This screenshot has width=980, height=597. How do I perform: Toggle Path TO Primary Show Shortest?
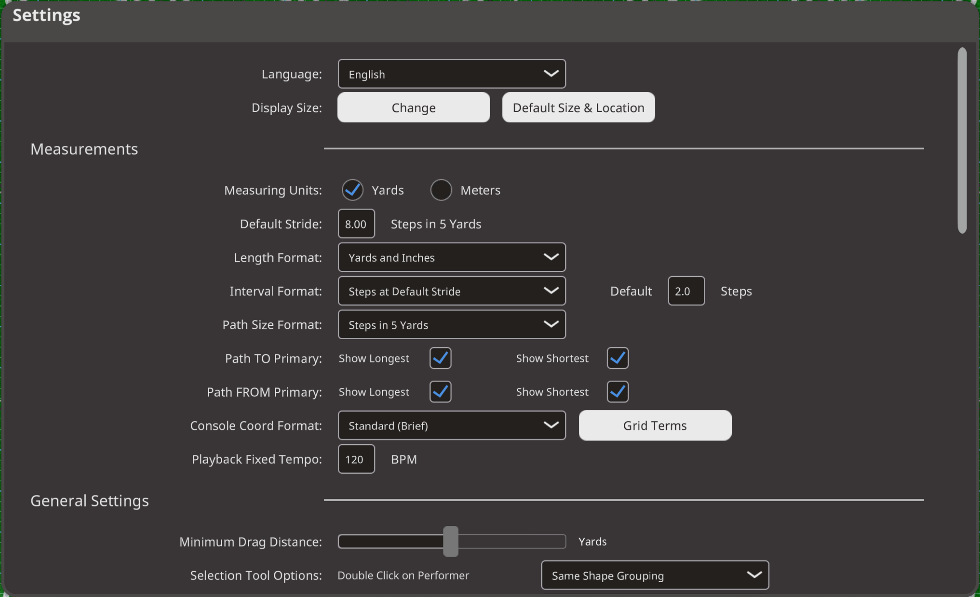click(x=617, y=358)
